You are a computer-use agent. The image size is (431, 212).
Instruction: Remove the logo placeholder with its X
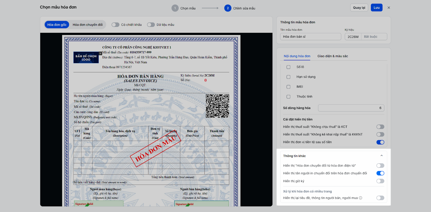point(100,53)
